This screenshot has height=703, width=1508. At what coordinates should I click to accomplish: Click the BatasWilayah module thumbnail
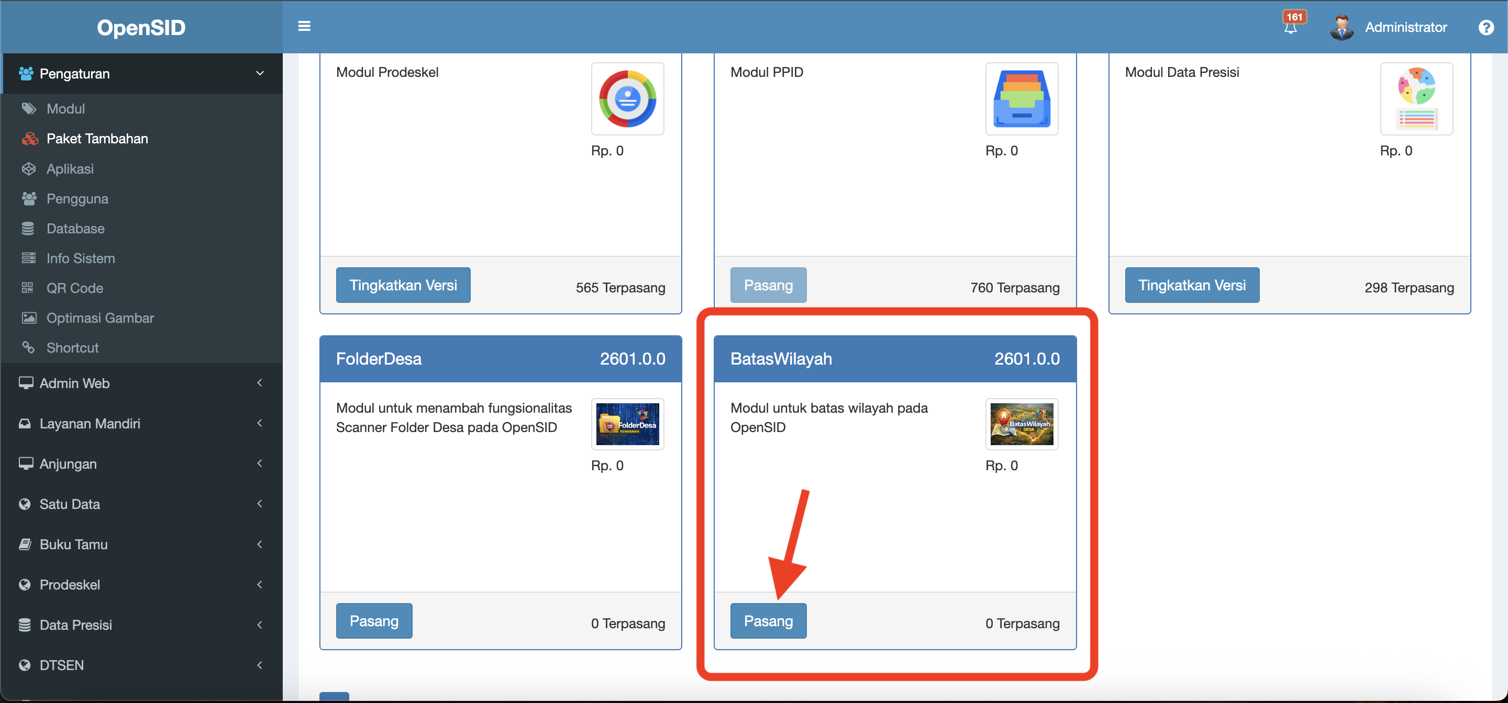point(1022,424)
